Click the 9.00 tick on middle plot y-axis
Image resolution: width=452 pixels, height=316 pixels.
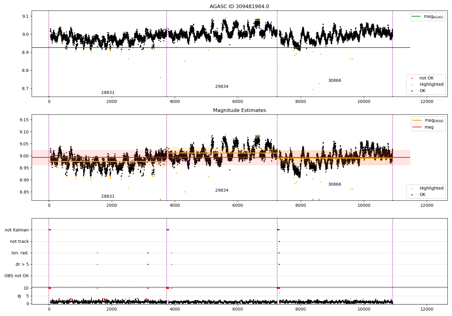(x=24, y=156)
